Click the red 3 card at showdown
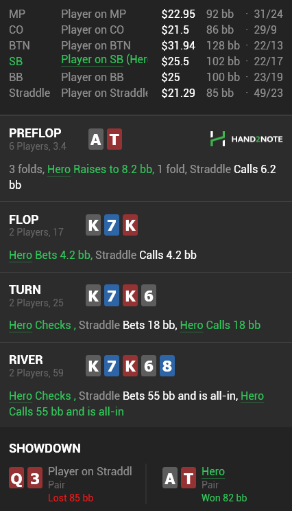292x511 pixels. point(35,478)
